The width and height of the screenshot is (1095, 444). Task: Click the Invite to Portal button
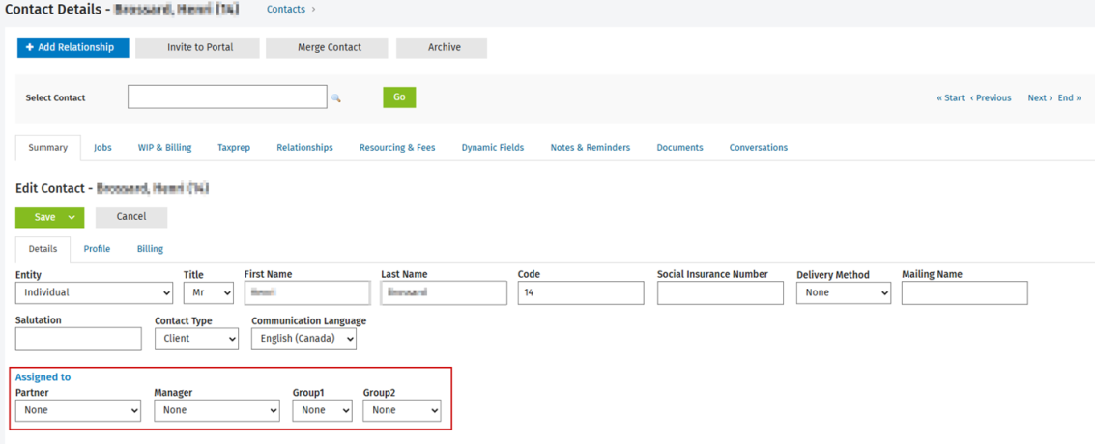[x=200, y=47]
